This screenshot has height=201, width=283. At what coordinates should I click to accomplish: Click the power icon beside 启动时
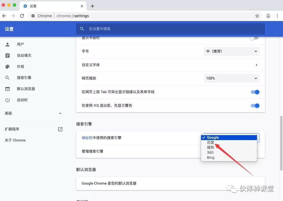pyautogui.click(x=7, y=100)
